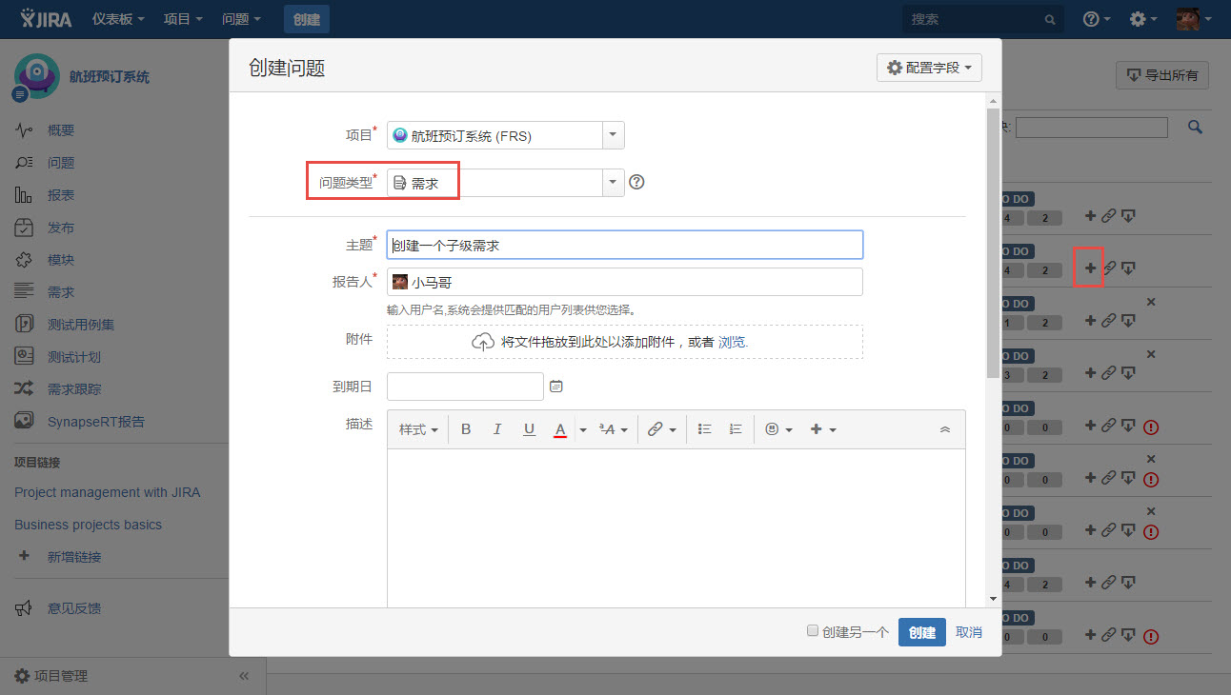1231x695 pixels.
Task: Open the 问题 menu in top navigation
Action: point(241,19)
